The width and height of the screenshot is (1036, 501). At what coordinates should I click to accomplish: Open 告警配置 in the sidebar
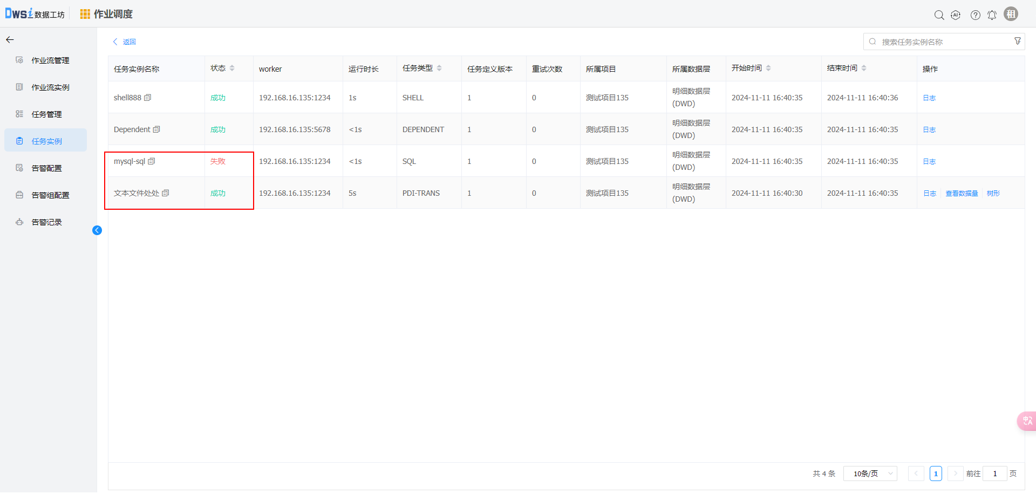46,168
